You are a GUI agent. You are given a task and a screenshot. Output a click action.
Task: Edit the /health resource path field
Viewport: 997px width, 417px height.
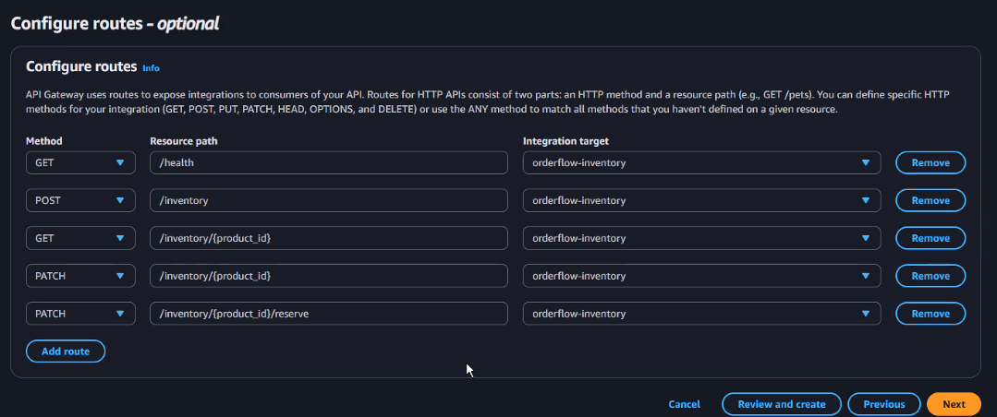pos(329,162)
